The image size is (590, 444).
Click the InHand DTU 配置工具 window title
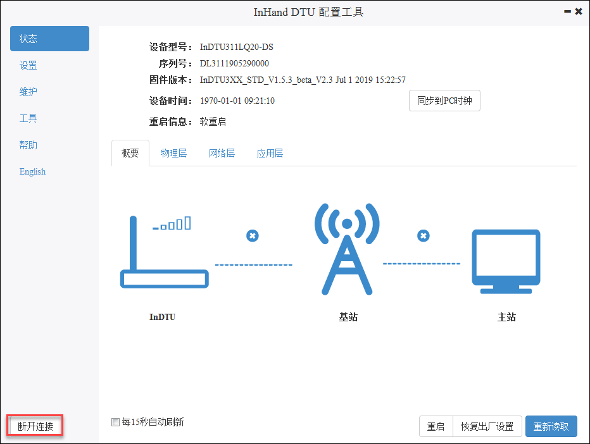[308, 12]
